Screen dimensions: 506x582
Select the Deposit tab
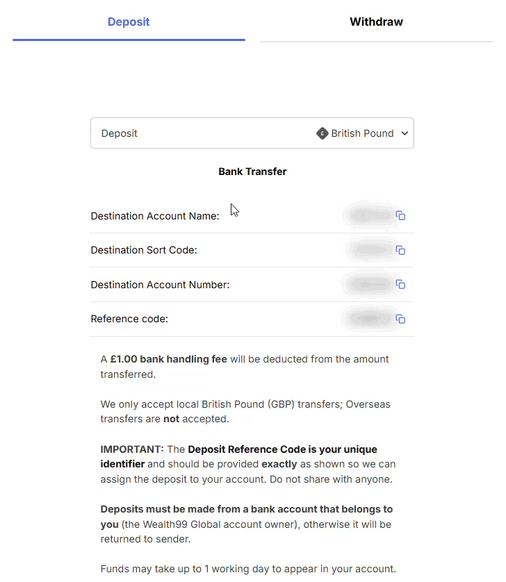click(129, 22)
